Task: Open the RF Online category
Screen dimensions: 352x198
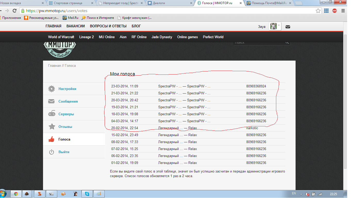Action: tap(139, 37)
